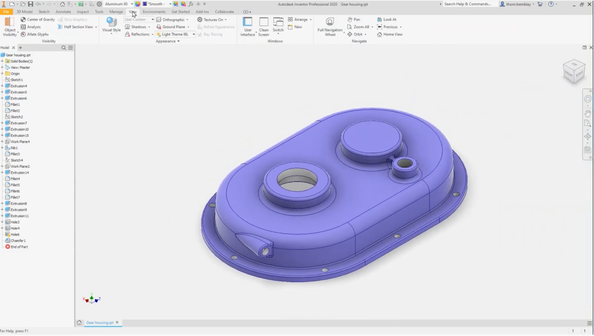Expand the Extrusion4 feature node
Screen dimensions: 594x336
point(2,86)
